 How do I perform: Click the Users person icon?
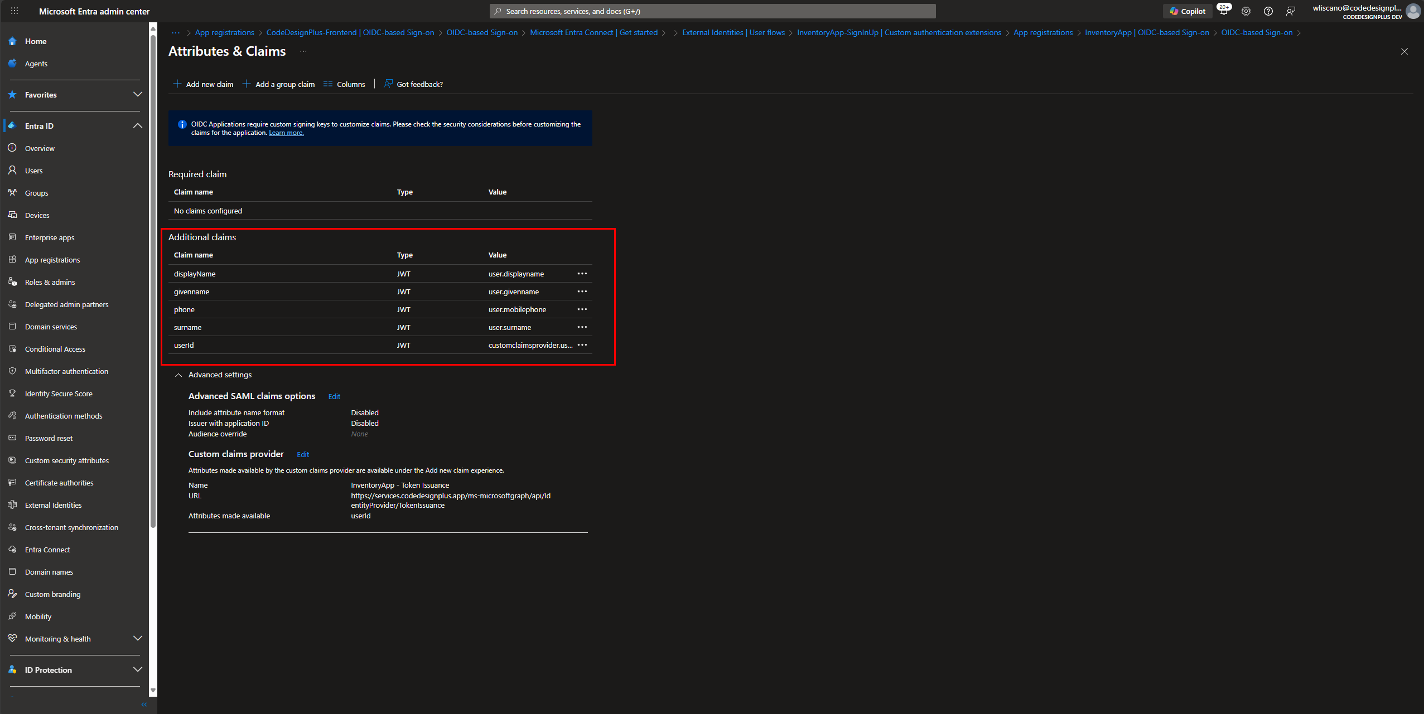tap(12, 171)
